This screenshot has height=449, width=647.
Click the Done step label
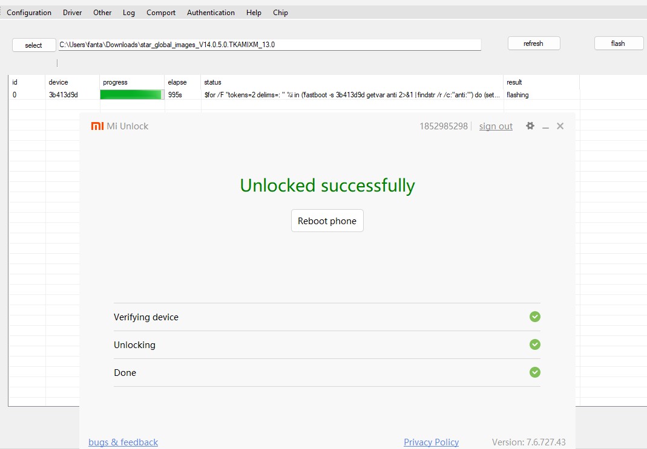point(125,372)
